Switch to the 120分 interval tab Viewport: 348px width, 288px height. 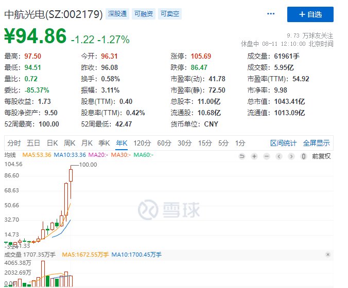tap(142, 143)
